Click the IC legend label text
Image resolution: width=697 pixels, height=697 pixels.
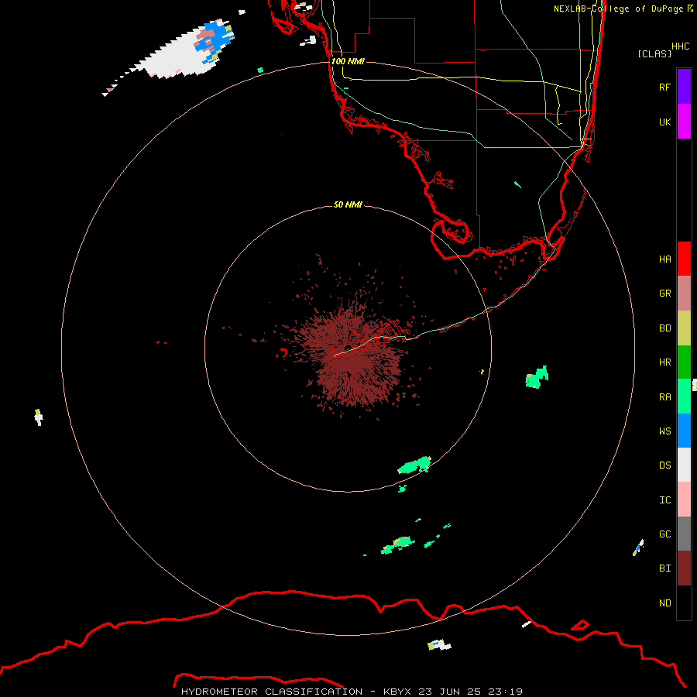[x=664, y=500]
